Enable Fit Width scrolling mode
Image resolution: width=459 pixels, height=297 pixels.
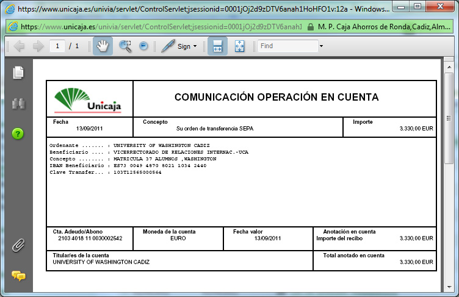click(217, 46)
